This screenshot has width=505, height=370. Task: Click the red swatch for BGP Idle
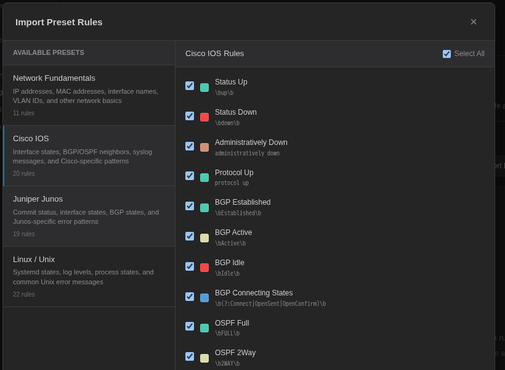coord(204,268)
